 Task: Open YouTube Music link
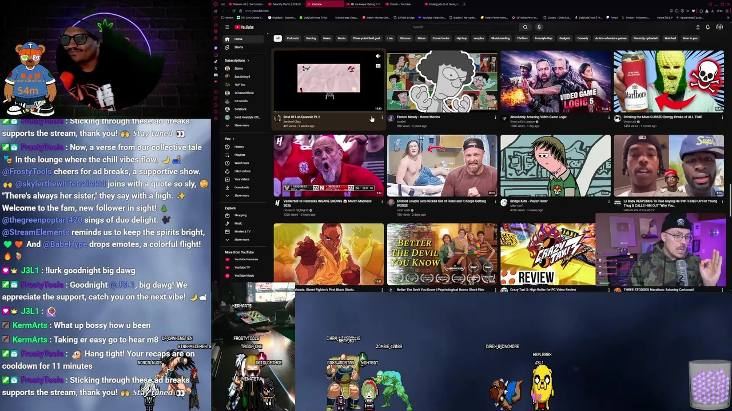pyautogui.click(x=244, y=275)
